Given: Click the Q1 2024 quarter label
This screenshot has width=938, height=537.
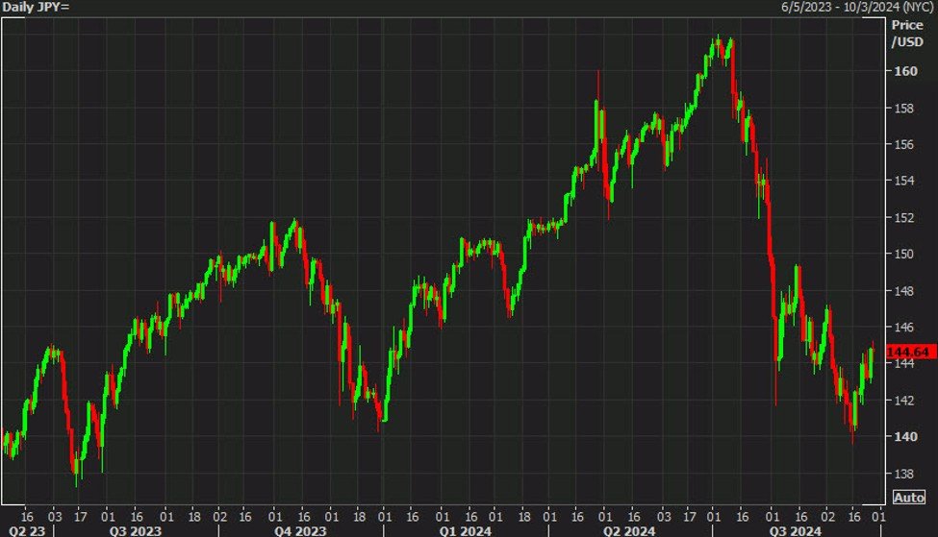Looking at the screenshot, I should click(x=462, y=528).
